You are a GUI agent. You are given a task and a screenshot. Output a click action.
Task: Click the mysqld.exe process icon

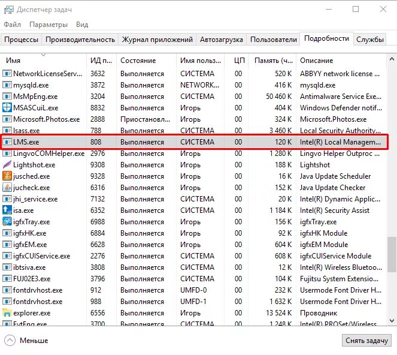coord(7,85)
